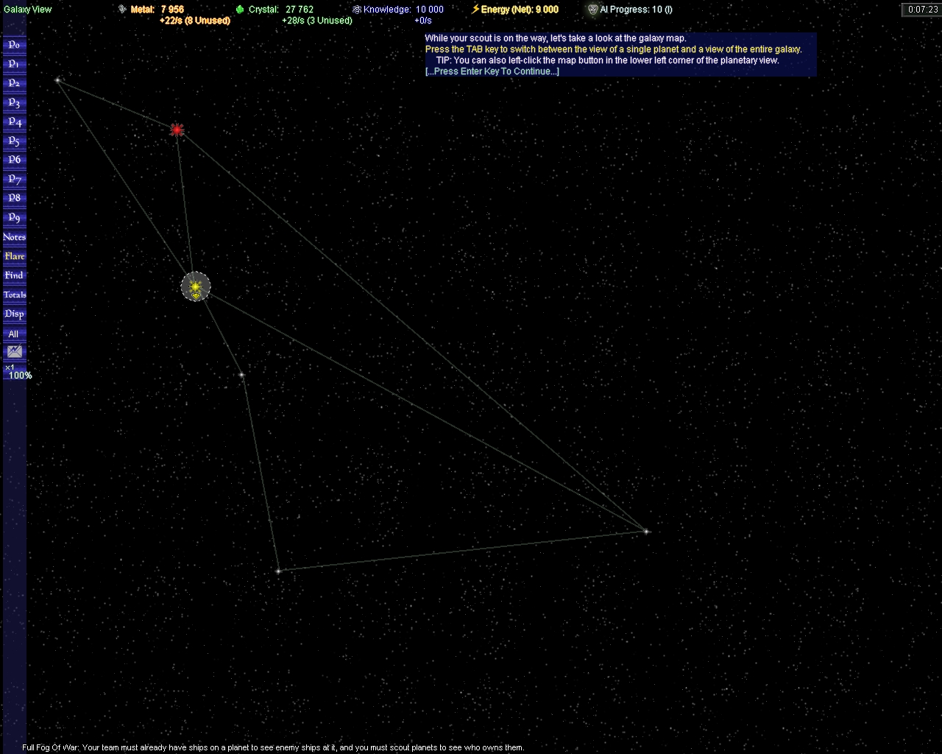
Task: Select the red enemy planet on map
Action: pyautogui.click(x=177, y=130)
